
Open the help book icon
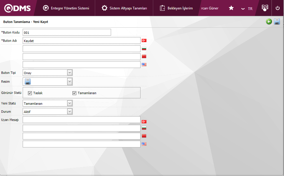pos(265,8)
